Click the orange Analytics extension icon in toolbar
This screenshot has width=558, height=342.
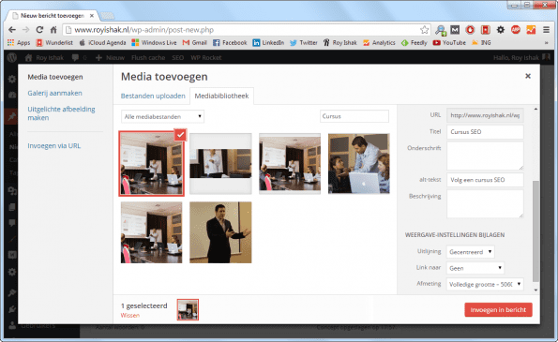tap(531, 30)
